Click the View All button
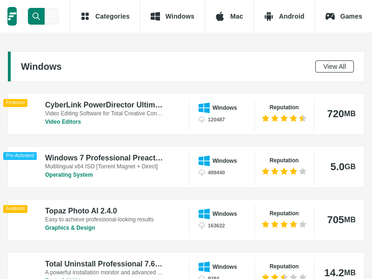Image resolution: width=372 pixels, height=279 pixels. (334, 66)
